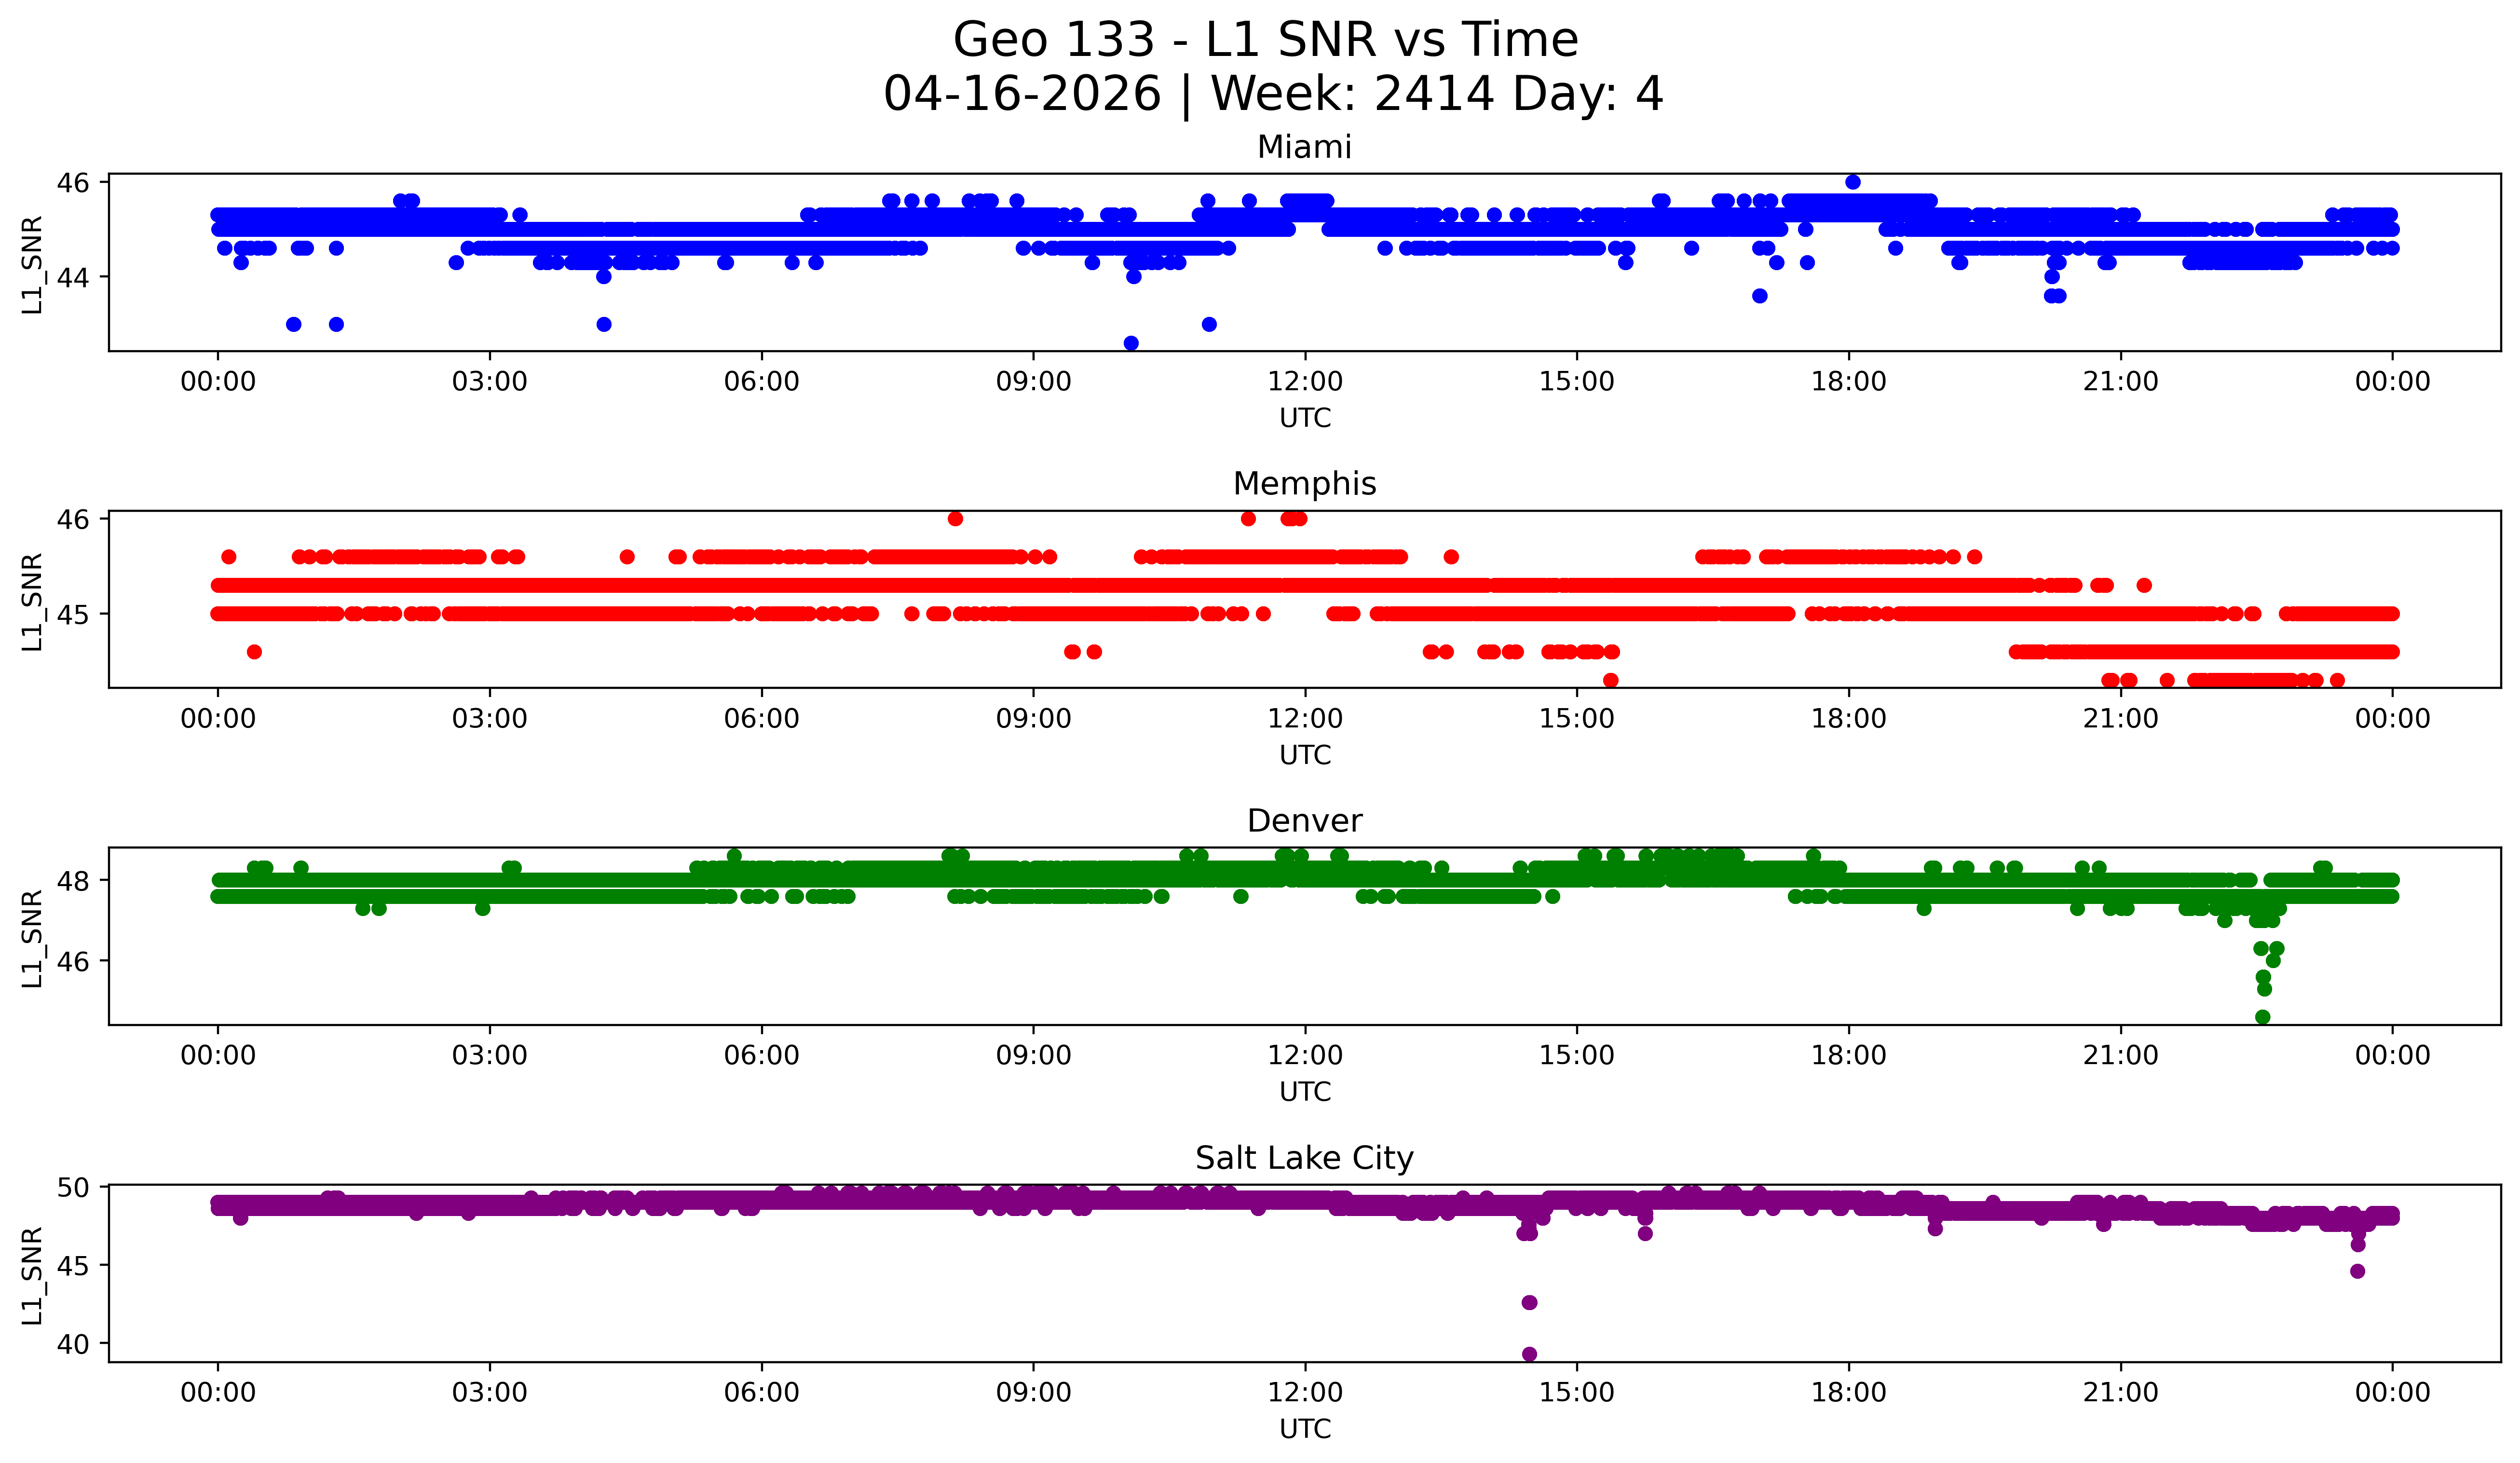The width and height of the screenshot is (2520, 1463).
Task: Click the y-axis tick 40 in the Salt Lake City plot
Action: click(x=74, y=1344)
